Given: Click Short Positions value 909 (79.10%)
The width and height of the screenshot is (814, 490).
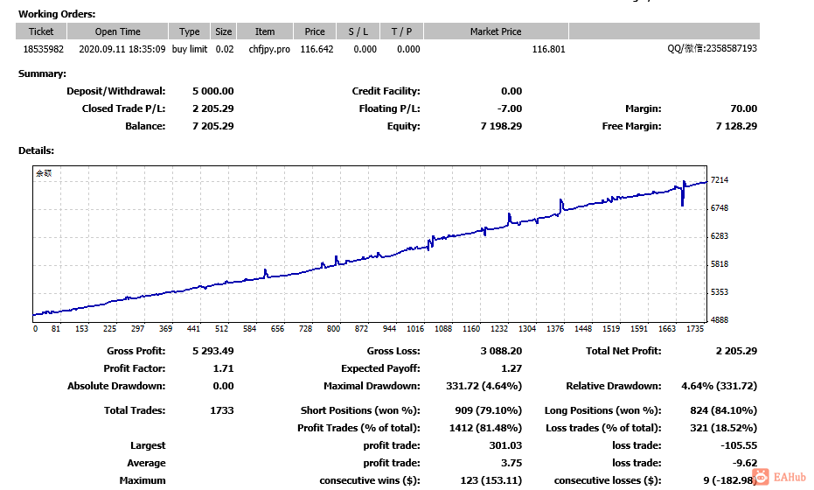Looking at the screenshot, I should [489, 410].
